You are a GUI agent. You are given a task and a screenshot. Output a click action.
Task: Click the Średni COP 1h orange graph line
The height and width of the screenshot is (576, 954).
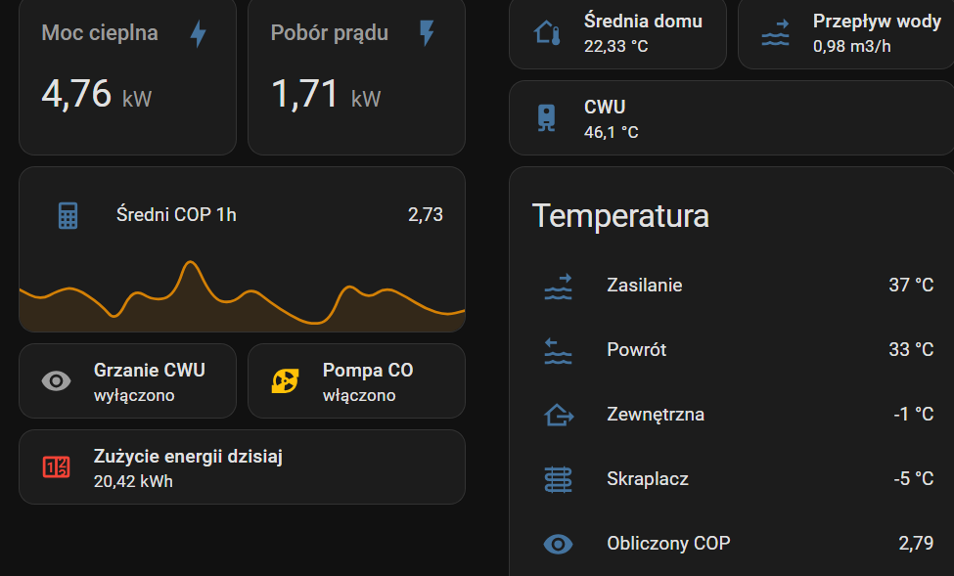pyautogui.click(x=191, y=263)
